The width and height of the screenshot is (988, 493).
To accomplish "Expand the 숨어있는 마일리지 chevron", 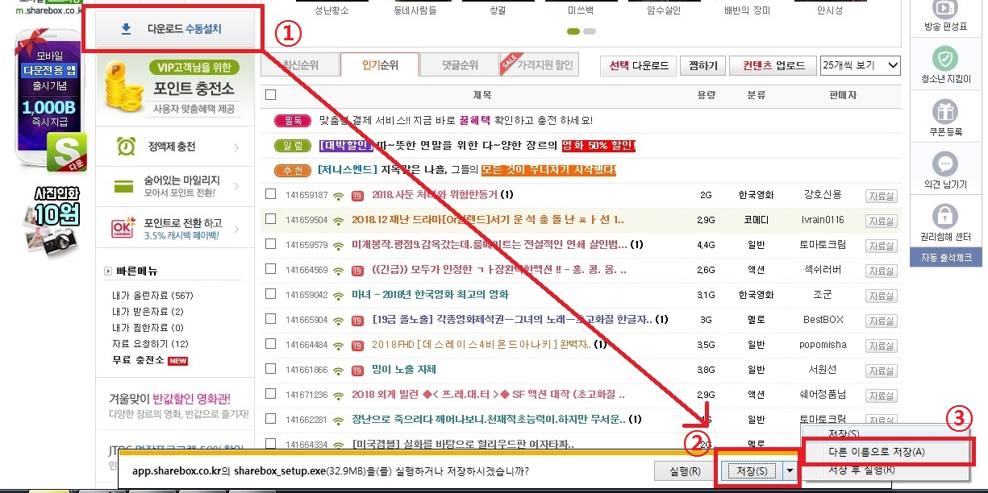I will pos(236,187).
